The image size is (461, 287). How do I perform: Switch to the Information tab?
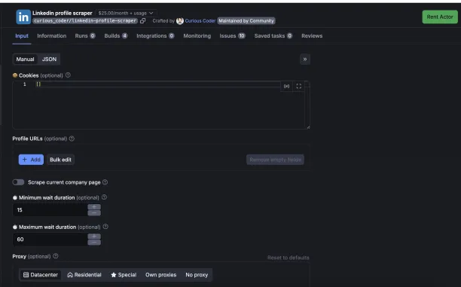(52, 36)
